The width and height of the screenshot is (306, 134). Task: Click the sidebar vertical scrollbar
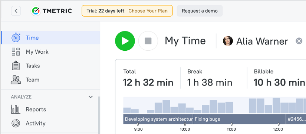point(99,115)
